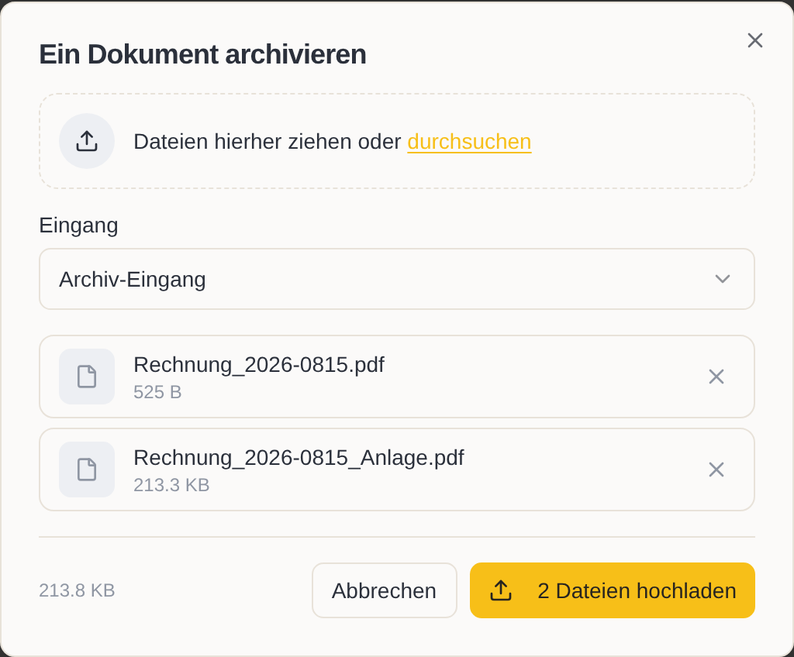Click the Abbrechen button
The image size is (794, 657).
(385, 590)
